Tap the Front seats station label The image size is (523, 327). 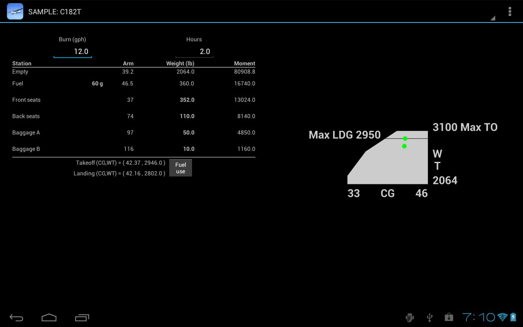(26, 100)
